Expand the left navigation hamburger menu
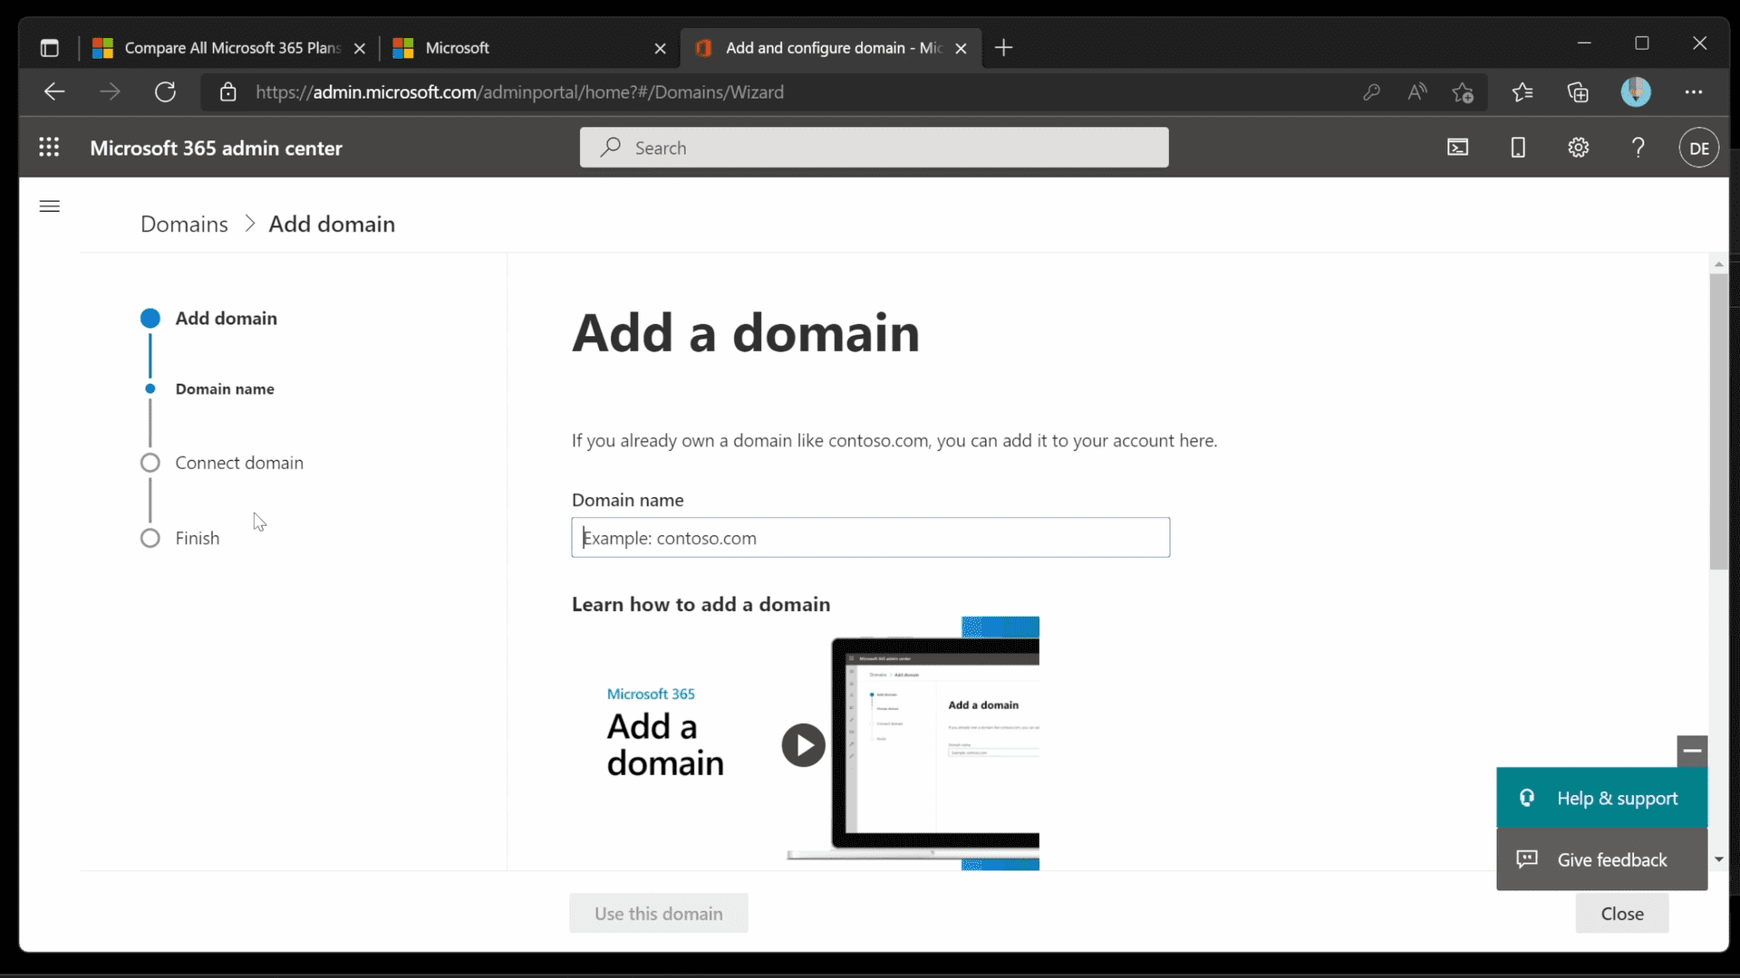 click(50, 206)
